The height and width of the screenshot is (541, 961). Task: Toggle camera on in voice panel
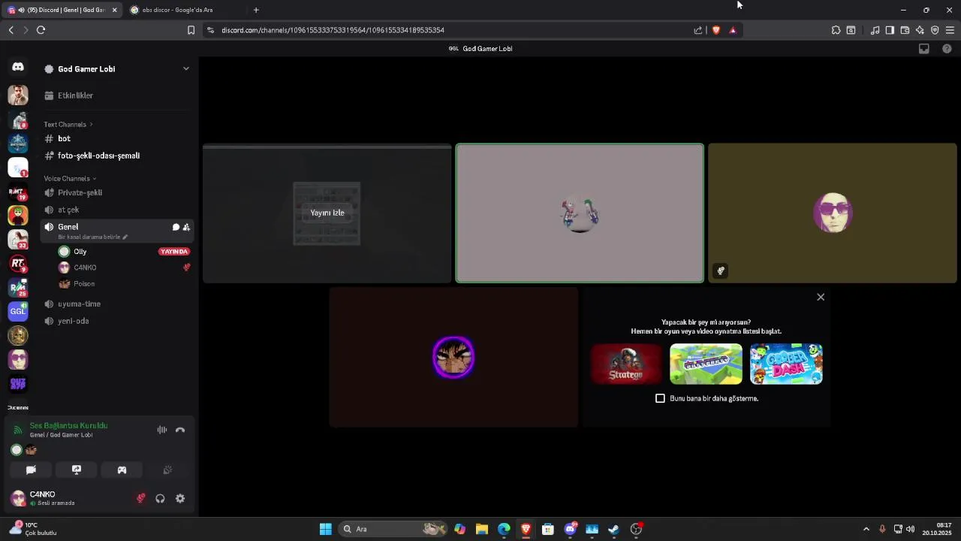31,470
